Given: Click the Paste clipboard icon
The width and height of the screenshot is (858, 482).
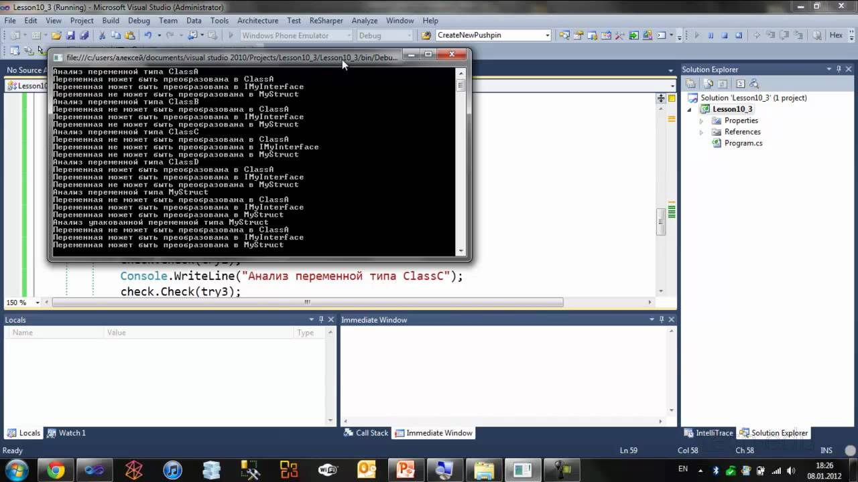Looking at the screenshot, I should click(x=129, y=35).
